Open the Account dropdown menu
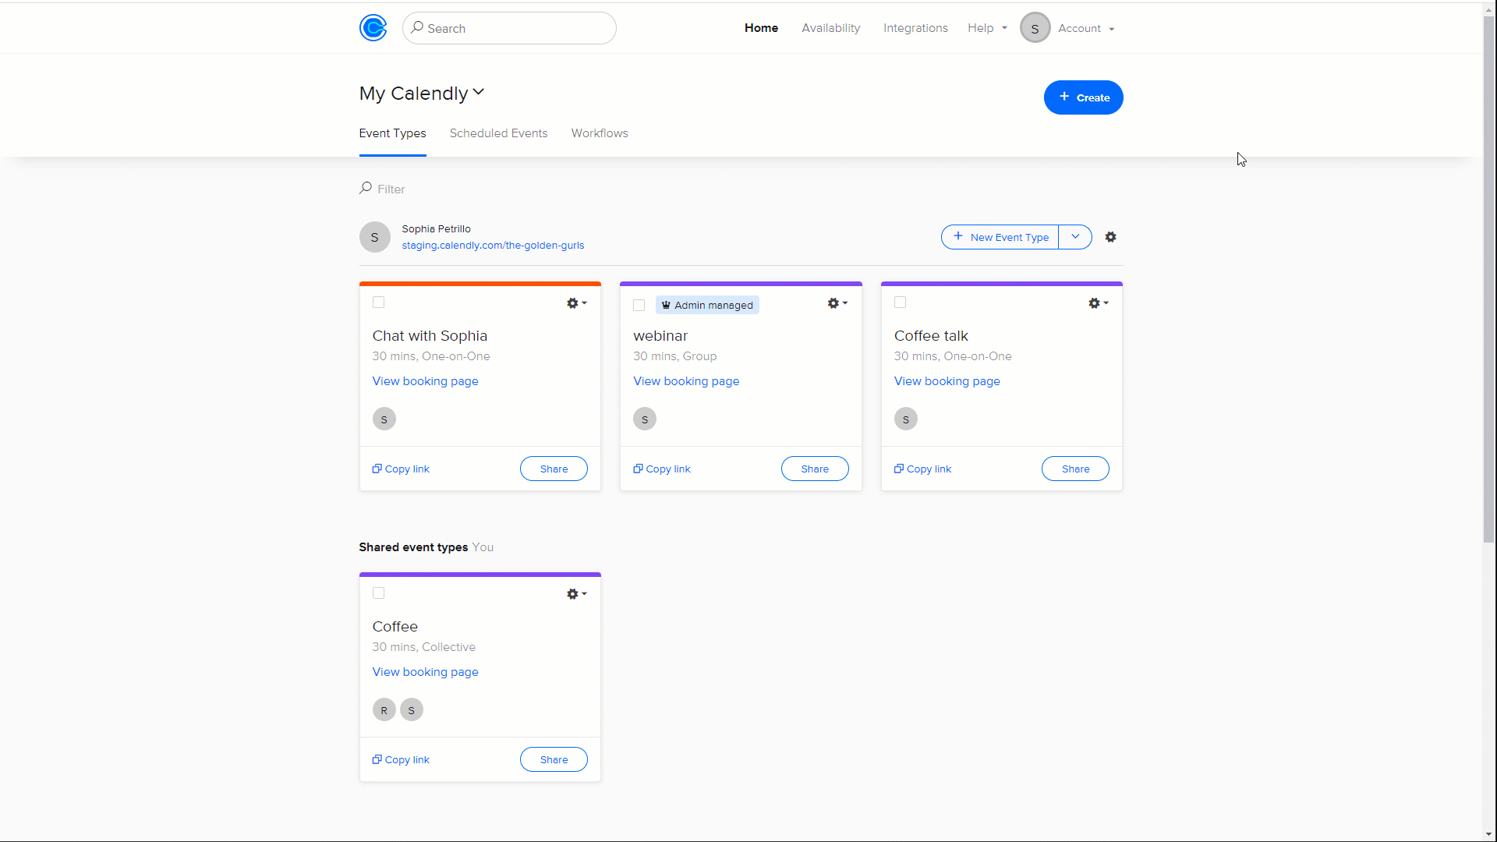This screenshot has width=1497, height=842. click(x=1086, y=28)
